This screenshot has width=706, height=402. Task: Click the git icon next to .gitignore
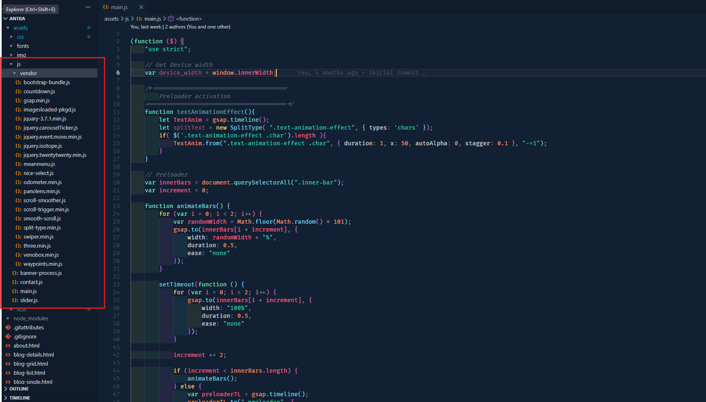click(x=8, y=336)
